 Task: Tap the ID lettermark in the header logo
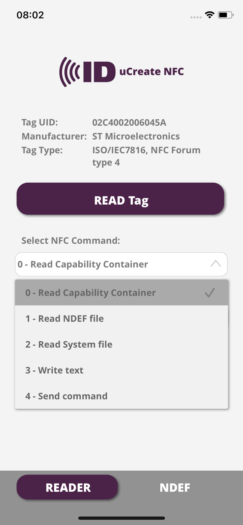tap(98, 71)
